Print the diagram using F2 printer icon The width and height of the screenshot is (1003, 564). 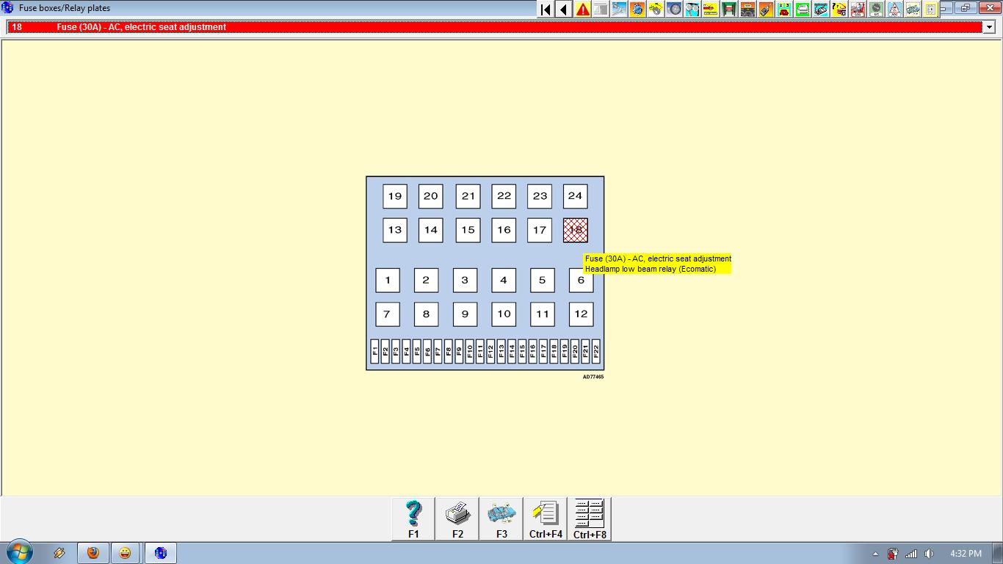(457, 518)
